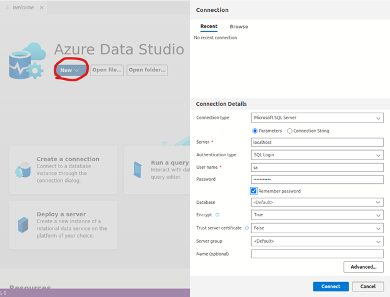Click the Azure Data Studio title text
390x297 pixels.
pyautogui.click(x=119, y=49)
